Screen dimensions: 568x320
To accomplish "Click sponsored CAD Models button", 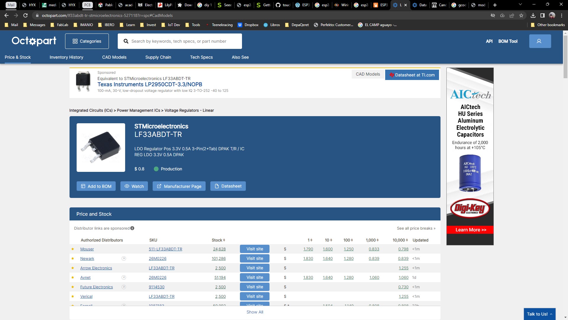I will 368,74.
